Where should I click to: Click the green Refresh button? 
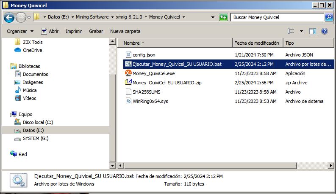[x=223, y=17]
